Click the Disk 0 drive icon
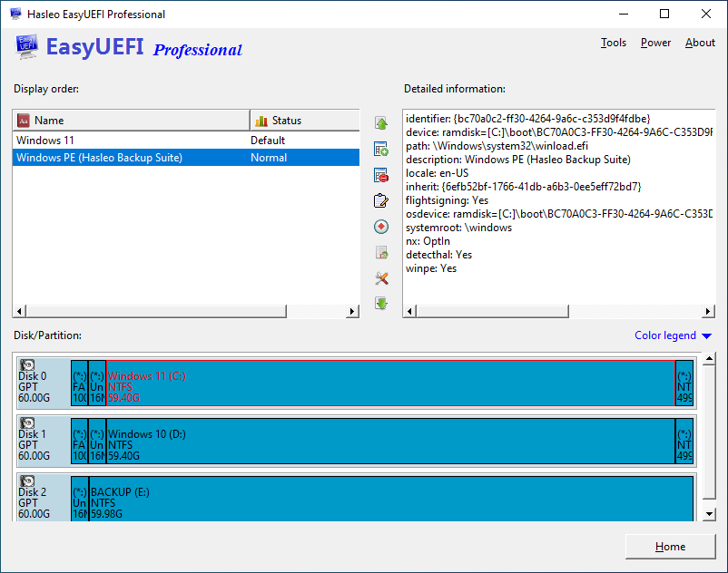Image resolution: width=728 pixels, height=573 pixels. coord(27,364)
